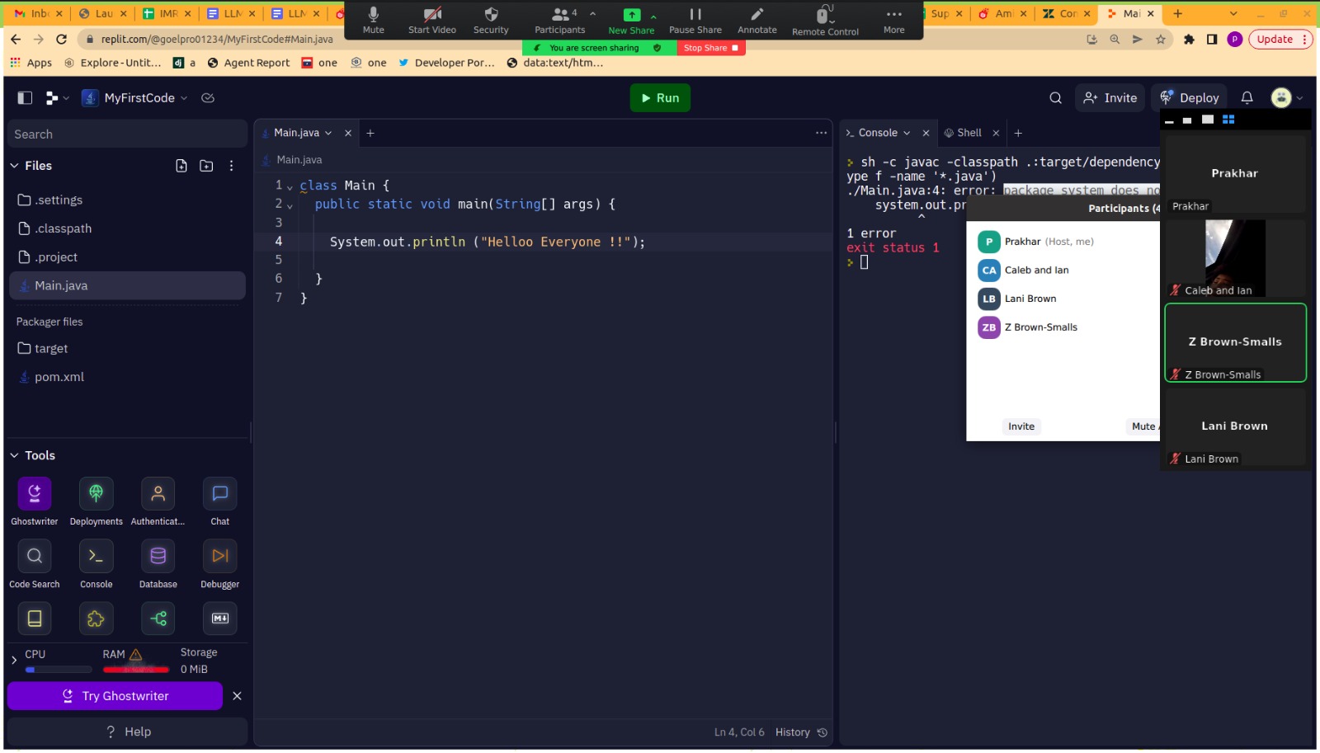Select the Main.java editor tab
Screen dimensions: 1320x753
[x=296, y=133]
